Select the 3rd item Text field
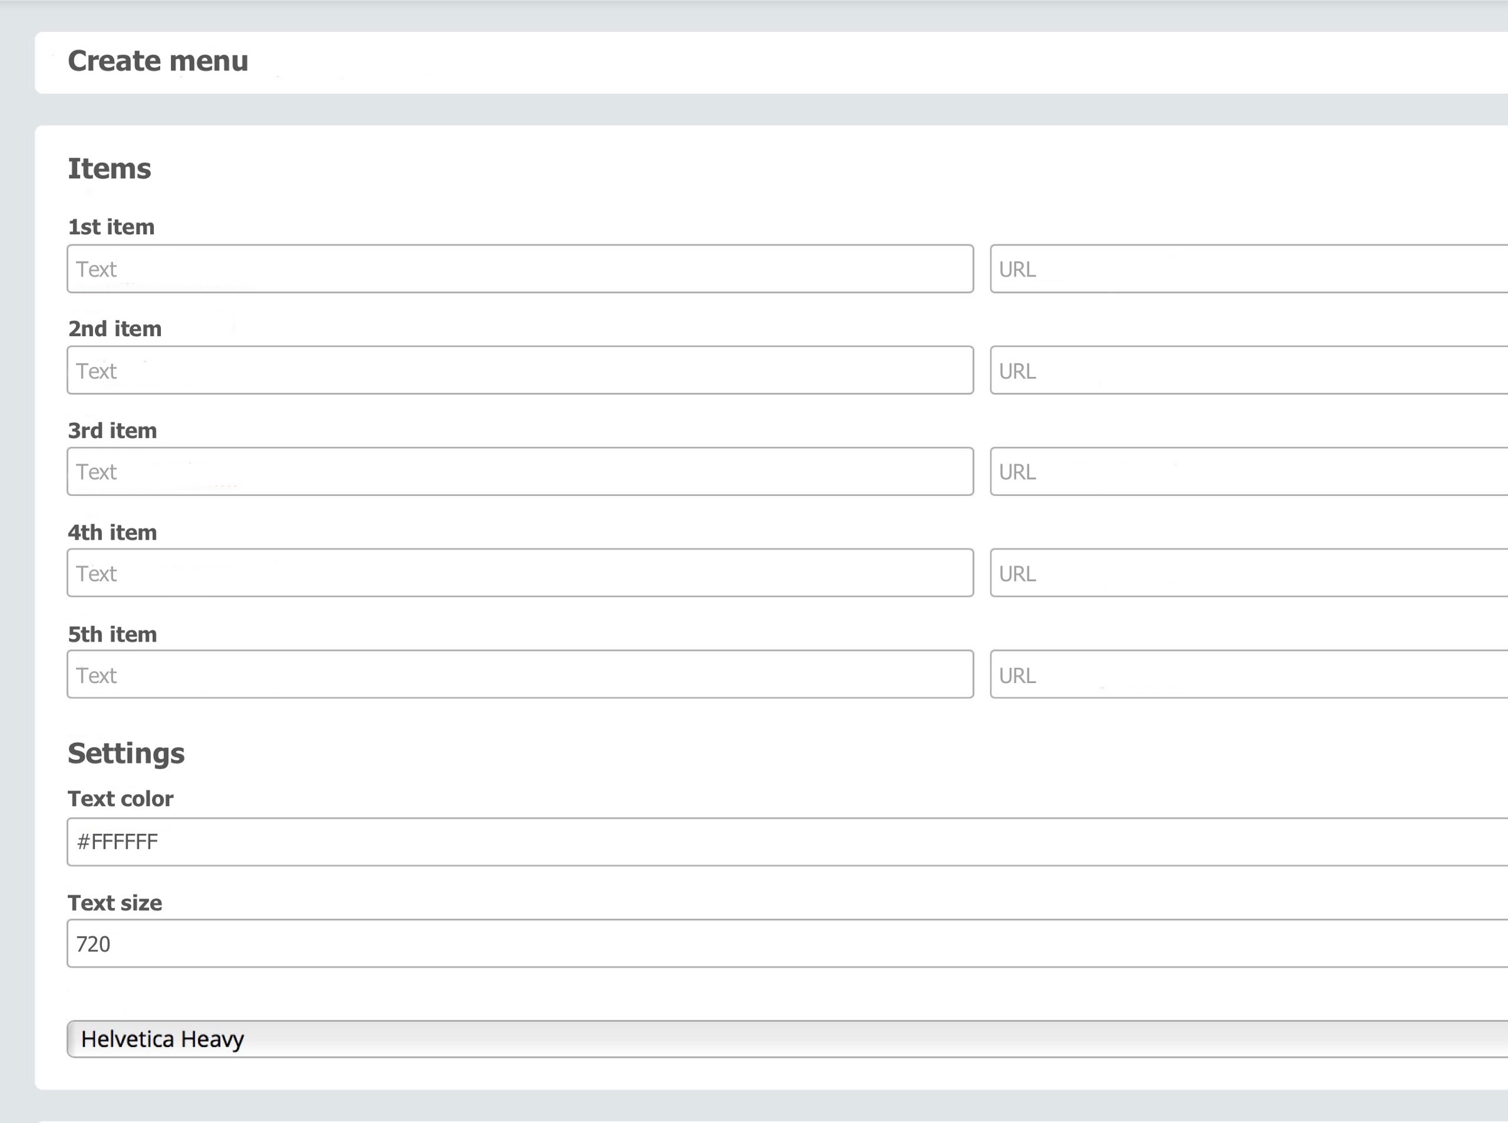The height and width of the screenshot is (1123, 1508). (520, 471)
